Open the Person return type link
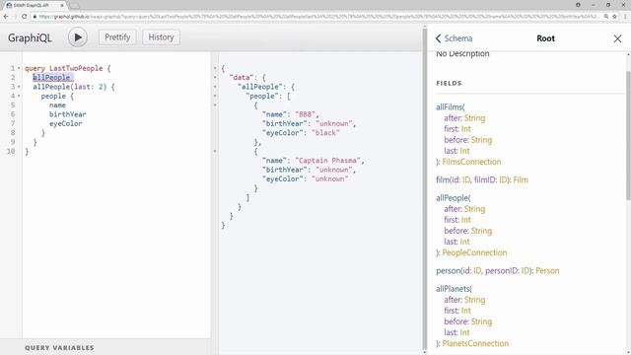This screenshot has height=355, width=631. coord(547,271)
